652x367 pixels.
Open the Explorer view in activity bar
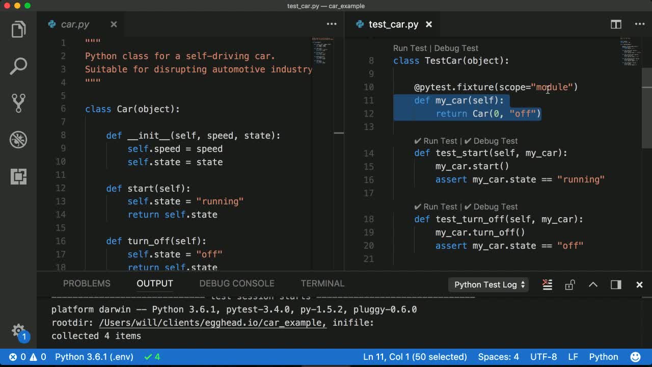(18, 30)
